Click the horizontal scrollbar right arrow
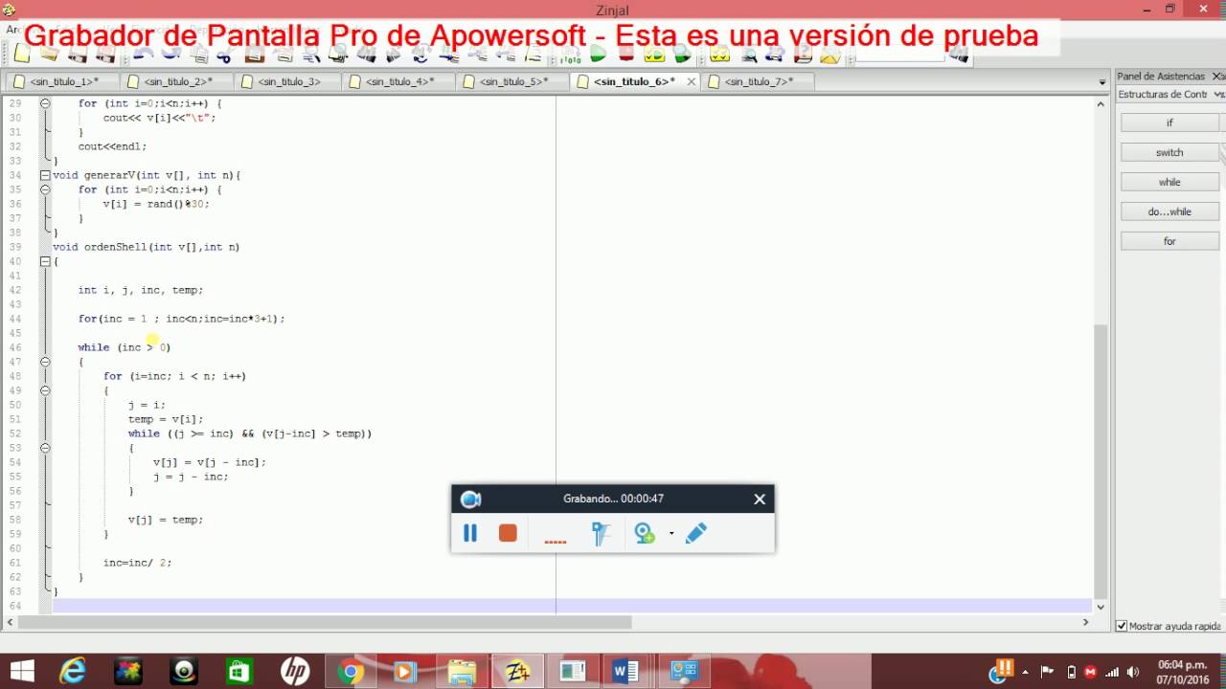The image size is (1226, 689). (1085, 622)
